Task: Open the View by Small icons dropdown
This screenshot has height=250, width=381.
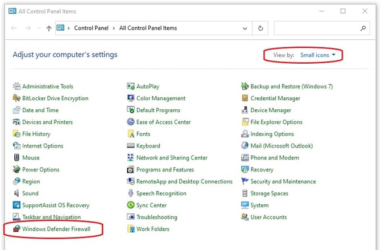Action: coord(318,55)
